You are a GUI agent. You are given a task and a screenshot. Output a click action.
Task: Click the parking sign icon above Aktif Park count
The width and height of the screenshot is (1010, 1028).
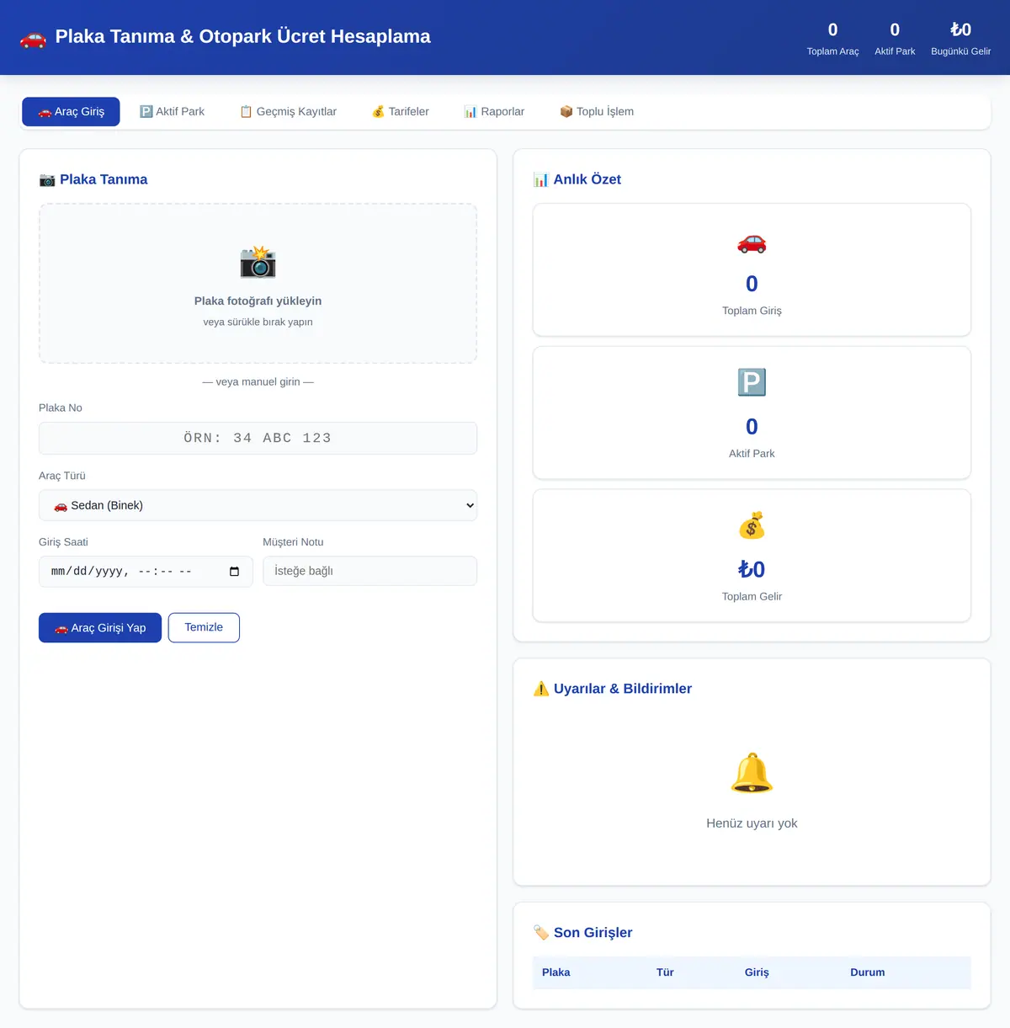[x=752, y=382]
